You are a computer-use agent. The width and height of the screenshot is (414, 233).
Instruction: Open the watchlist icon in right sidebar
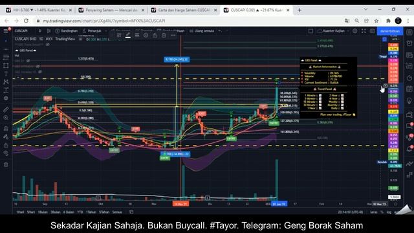click(409, 32)
